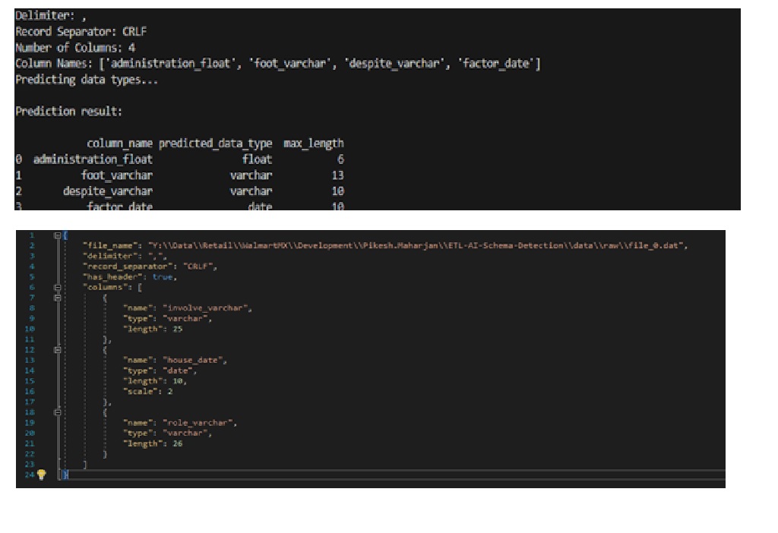Collapse the root JSON object fold marker on line 1

58,235
